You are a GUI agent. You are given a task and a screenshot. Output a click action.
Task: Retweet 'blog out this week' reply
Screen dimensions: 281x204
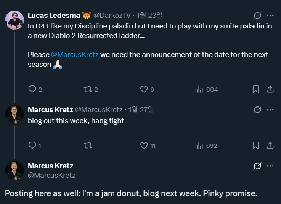click(88, 145)
